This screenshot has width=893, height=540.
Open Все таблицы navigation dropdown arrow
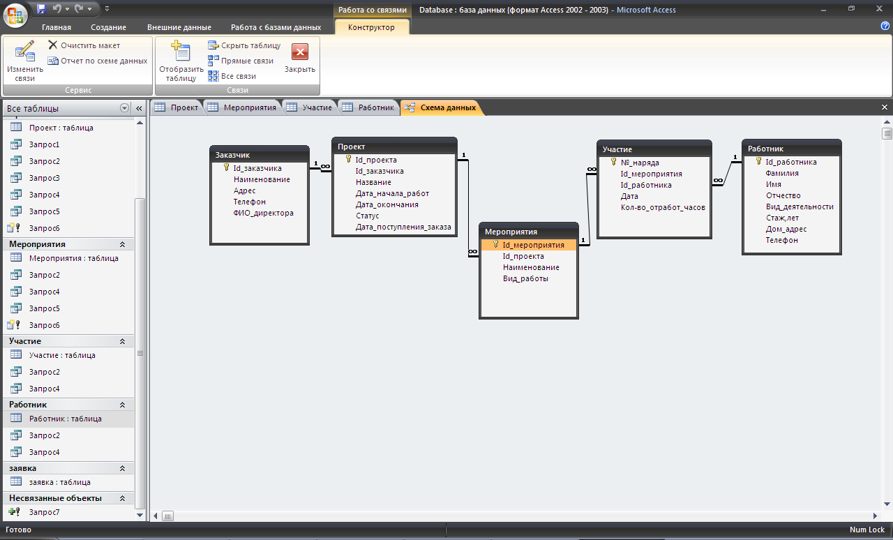tap(124, 108)
